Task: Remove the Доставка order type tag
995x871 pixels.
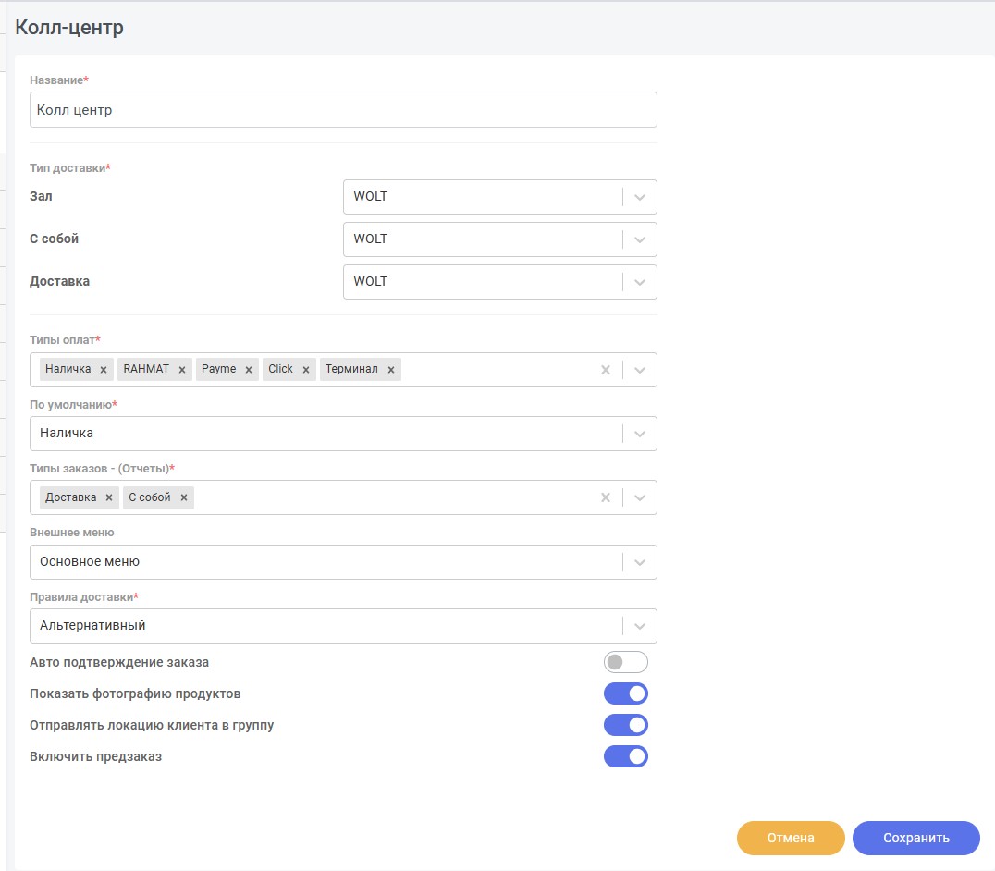Action: (109, 498)
